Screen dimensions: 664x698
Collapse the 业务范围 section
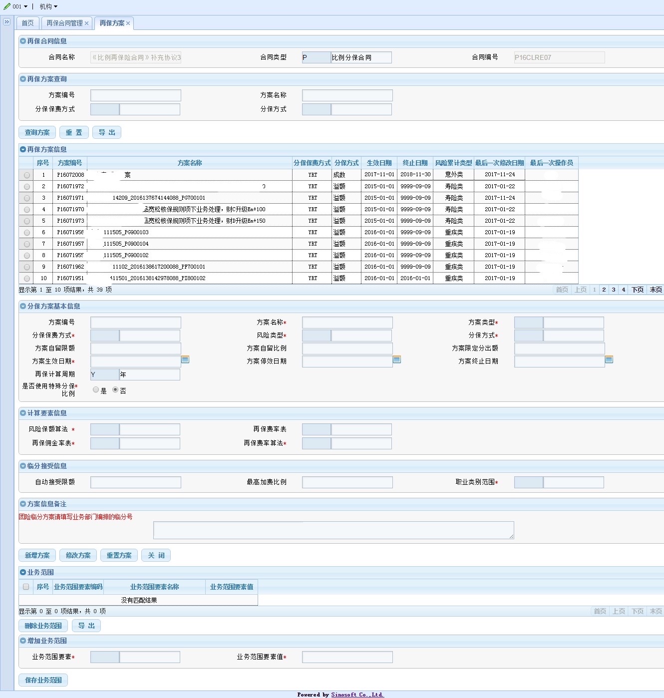23,572
